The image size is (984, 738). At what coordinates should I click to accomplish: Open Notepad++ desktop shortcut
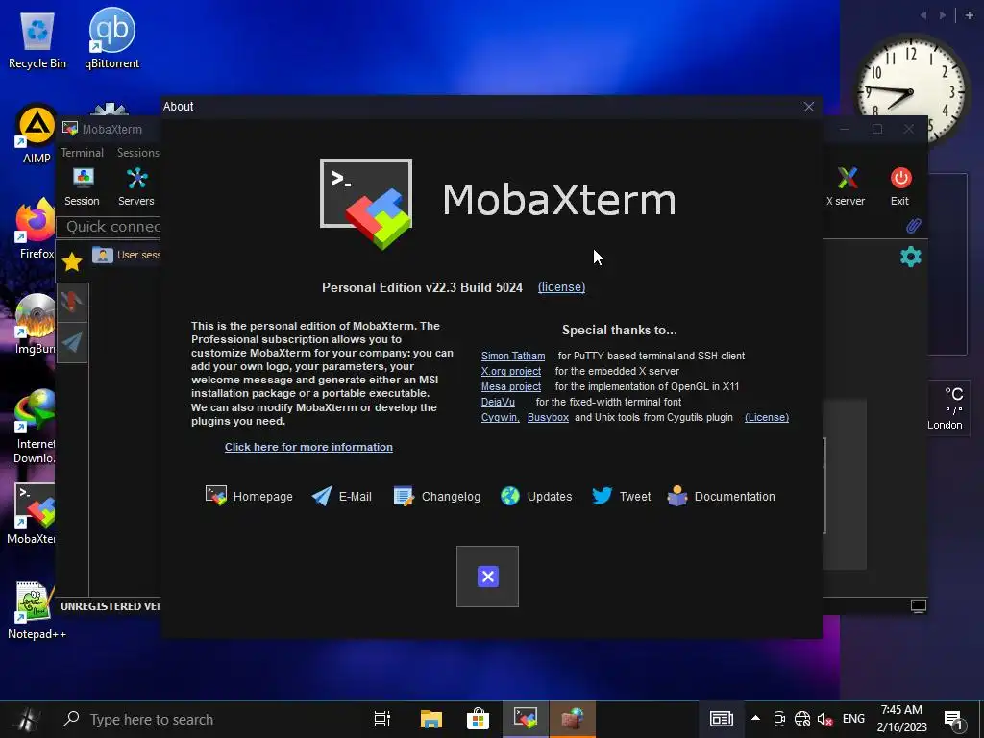click(x=37, y=609)
